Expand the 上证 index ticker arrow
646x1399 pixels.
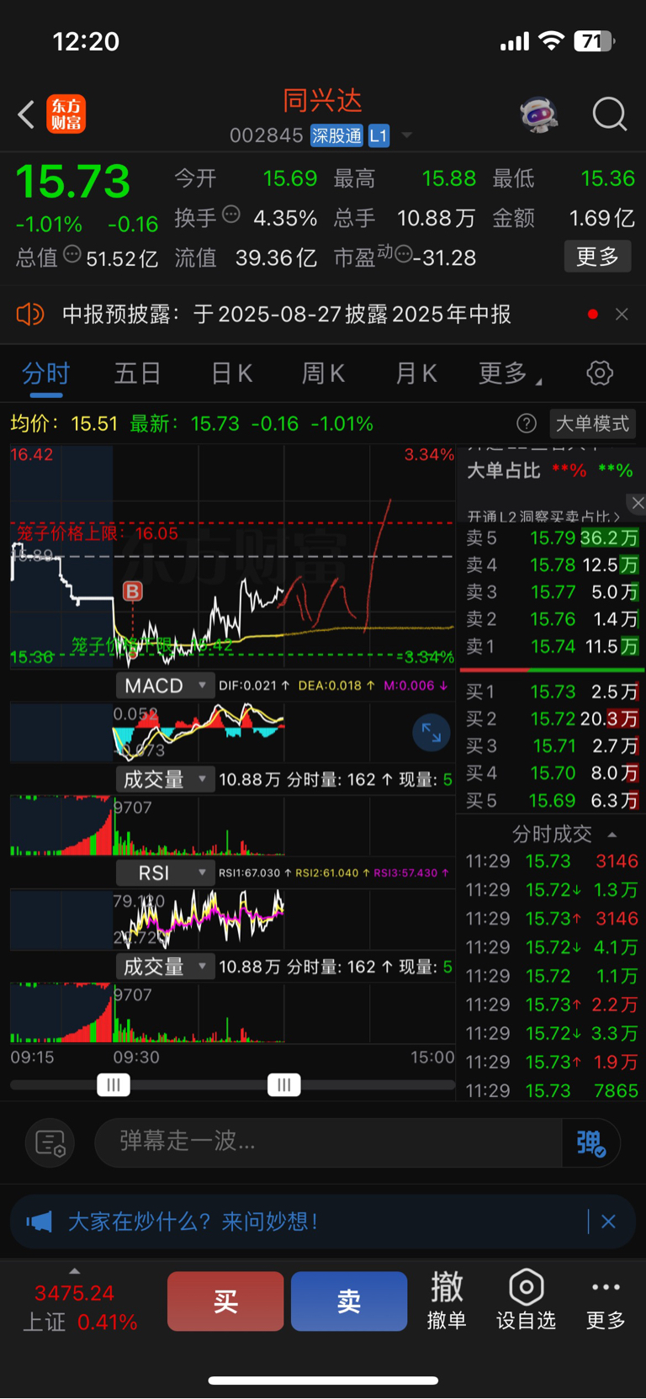coord(74,1270)
